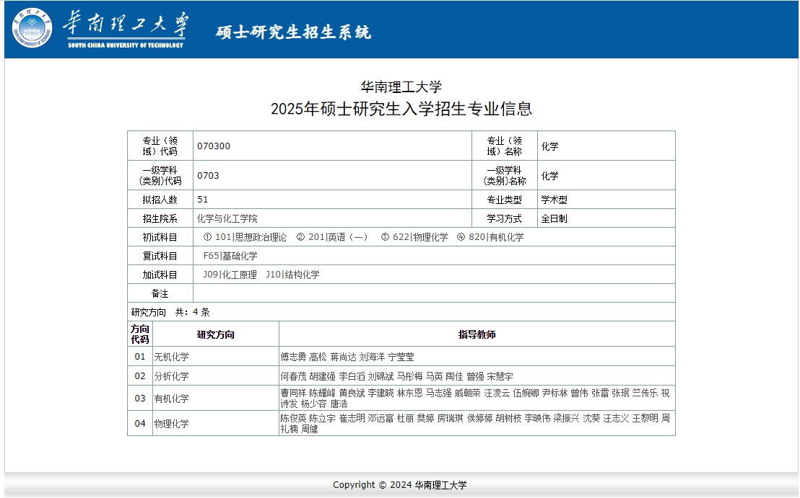Select the direction code 01 cell
Screen dimensions: 800x498
(140, 357)
